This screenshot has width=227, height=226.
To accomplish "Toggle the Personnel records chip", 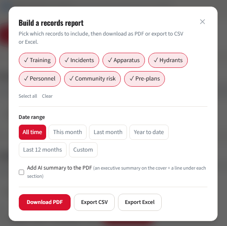I will tap(40, 79).
